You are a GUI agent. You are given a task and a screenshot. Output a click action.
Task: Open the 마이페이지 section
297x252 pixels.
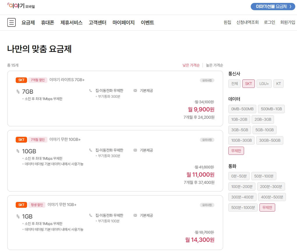[123, 22]
